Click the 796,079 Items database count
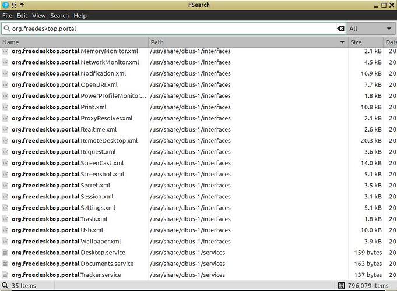397x291 pixels. (x=368, y=286)
